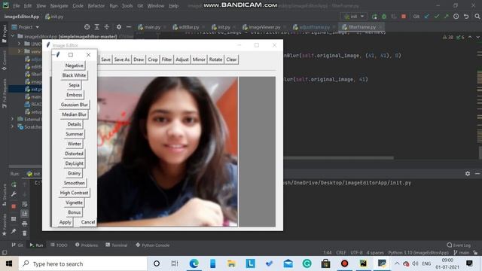Screen dimensions: 482x271
Task: Click the Smoothen filter button
Action: point(74,183)
